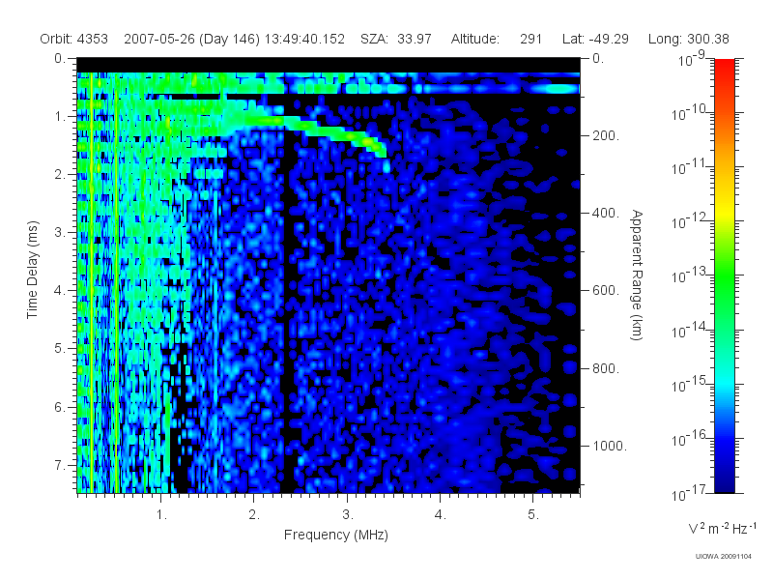
Task: Click the 'UIOWA 20091104' credit text
Action: point(723,557)
